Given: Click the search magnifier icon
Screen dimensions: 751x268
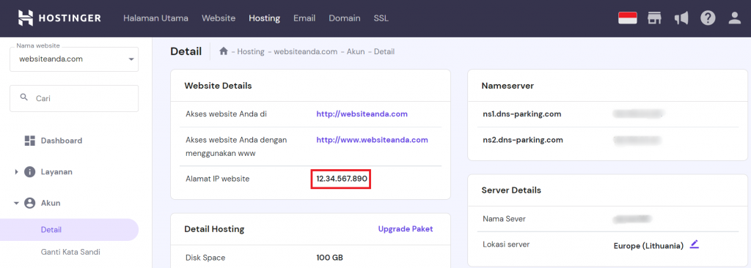Looking at the screenshot, I should [24, 97].
